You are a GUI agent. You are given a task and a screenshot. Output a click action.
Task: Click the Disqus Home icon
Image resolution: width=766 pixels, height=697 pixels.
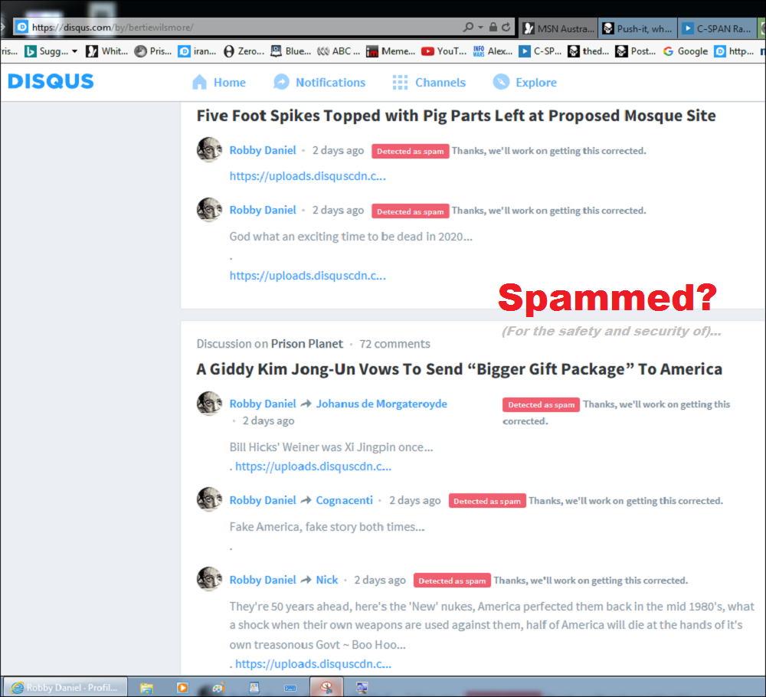click(x=199, y=82)
